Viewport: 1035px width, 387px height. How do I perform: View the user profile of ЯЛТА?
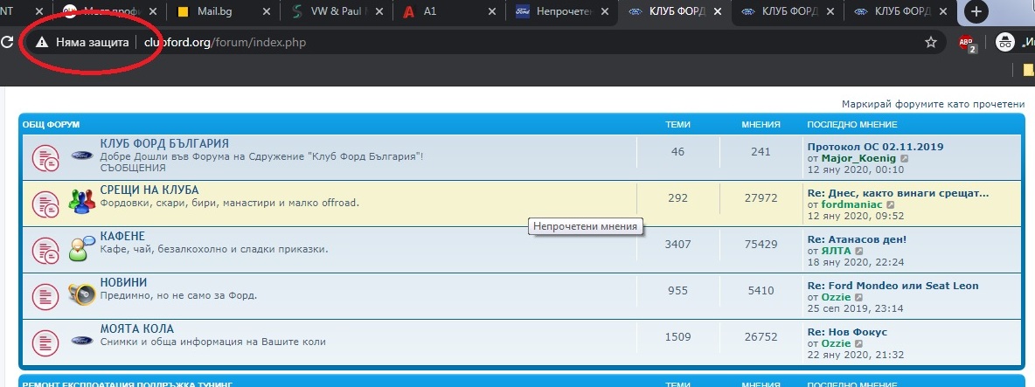pos(837,251)
